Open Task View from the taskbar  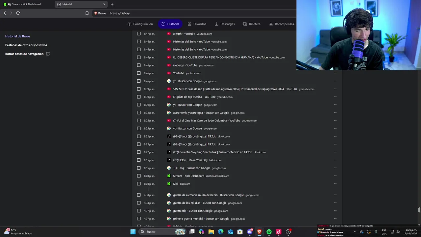(192, 232)
